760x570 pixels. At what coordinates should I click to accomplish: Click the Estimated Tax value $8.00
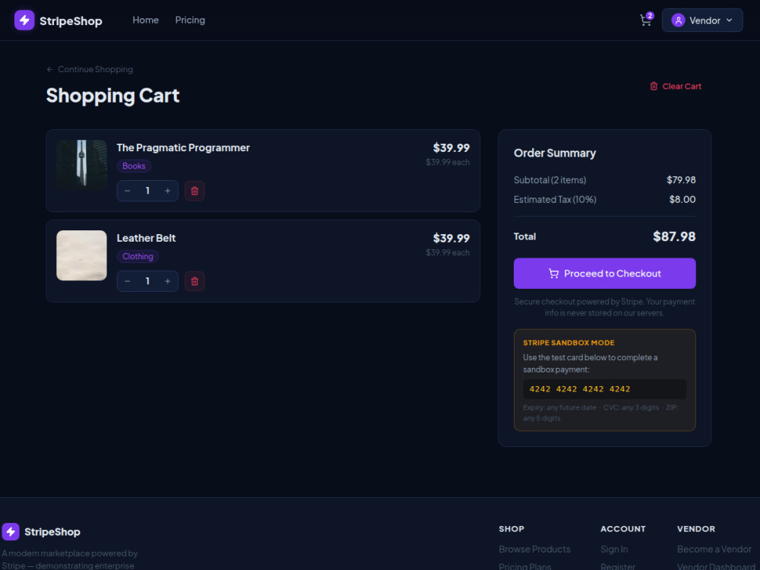682,199
